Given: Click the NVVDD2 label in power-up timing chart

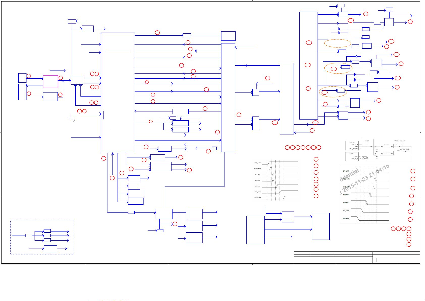Looking at the screenshot, I should point(258,186).
